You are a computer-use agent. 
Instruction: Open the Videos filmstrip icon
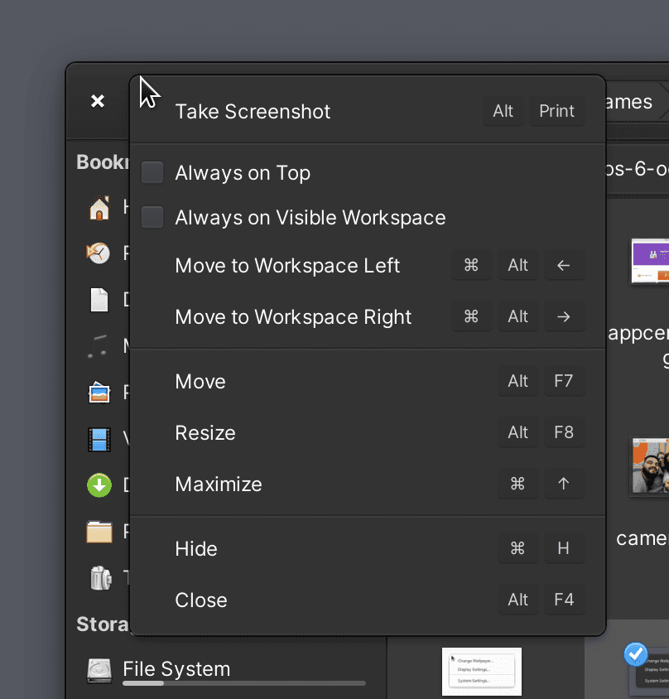click(99, 439)
